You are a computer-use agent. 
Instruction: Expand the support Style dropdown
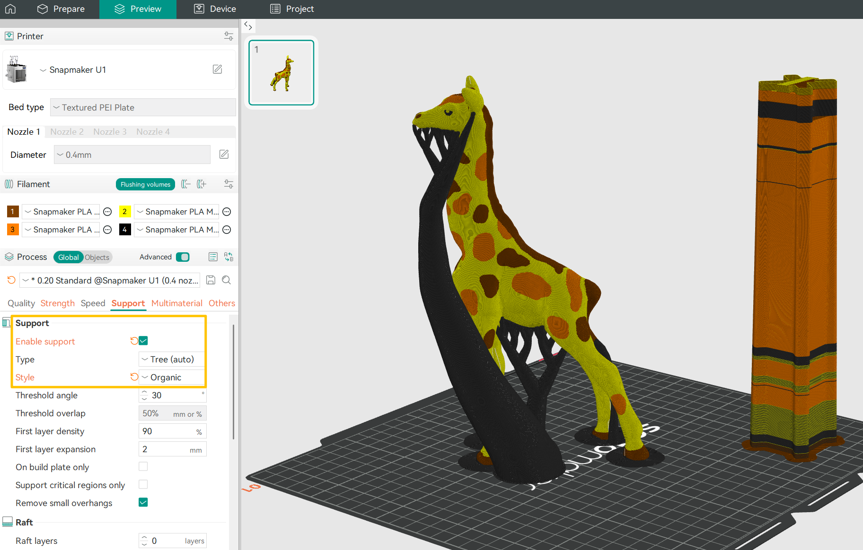[172, 377]
